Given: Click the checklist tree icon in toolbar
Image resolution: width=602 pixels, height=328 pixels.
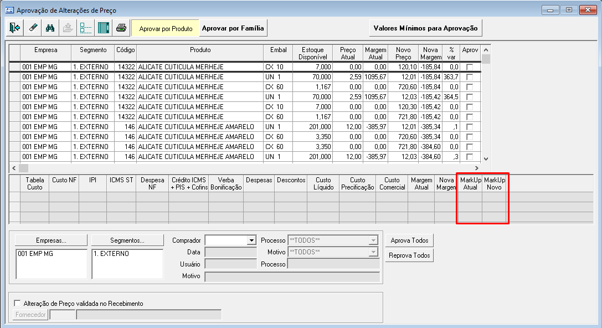Looking at the screenshot, I should coord(85,28).
